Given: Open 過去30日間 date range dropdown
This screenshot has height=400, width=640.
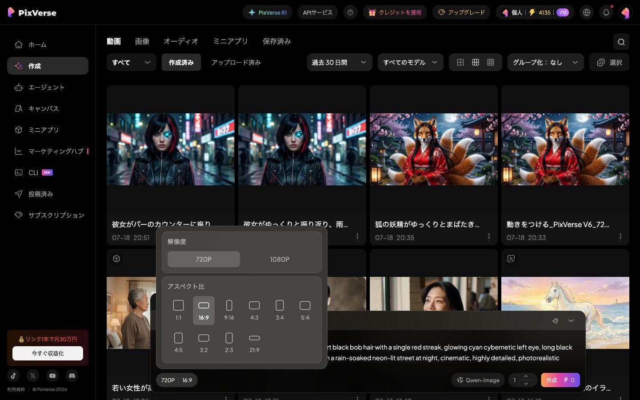Looking at the screenshot, I should (x=339, y=62).
